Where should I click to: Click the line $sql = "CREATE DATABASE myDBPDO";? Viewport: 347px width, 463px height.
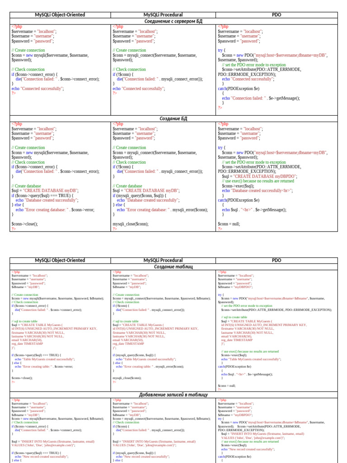pos(259,176)
